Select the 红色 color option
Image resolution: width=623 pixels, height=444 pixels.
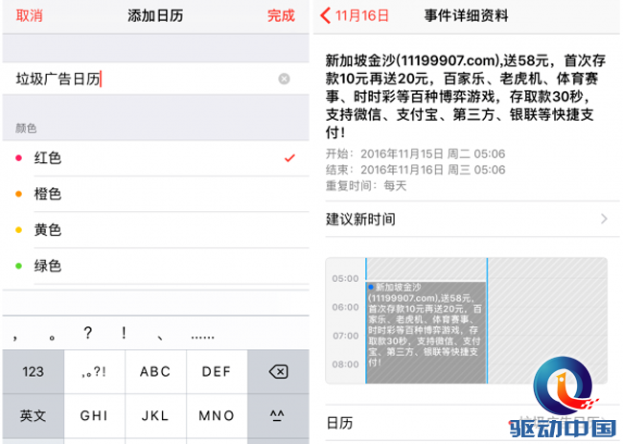(155, 158)
